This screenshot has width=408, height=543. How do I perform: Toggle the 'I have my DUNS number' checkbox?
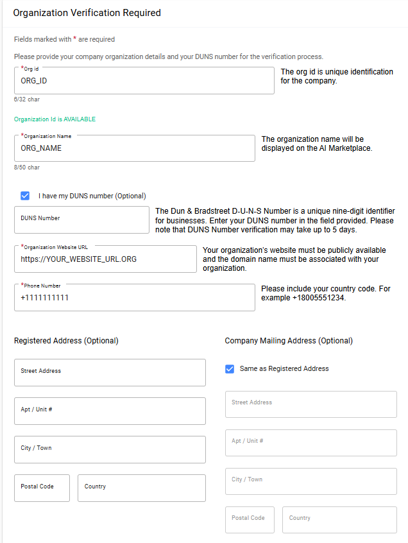click(x=25, y=196)
